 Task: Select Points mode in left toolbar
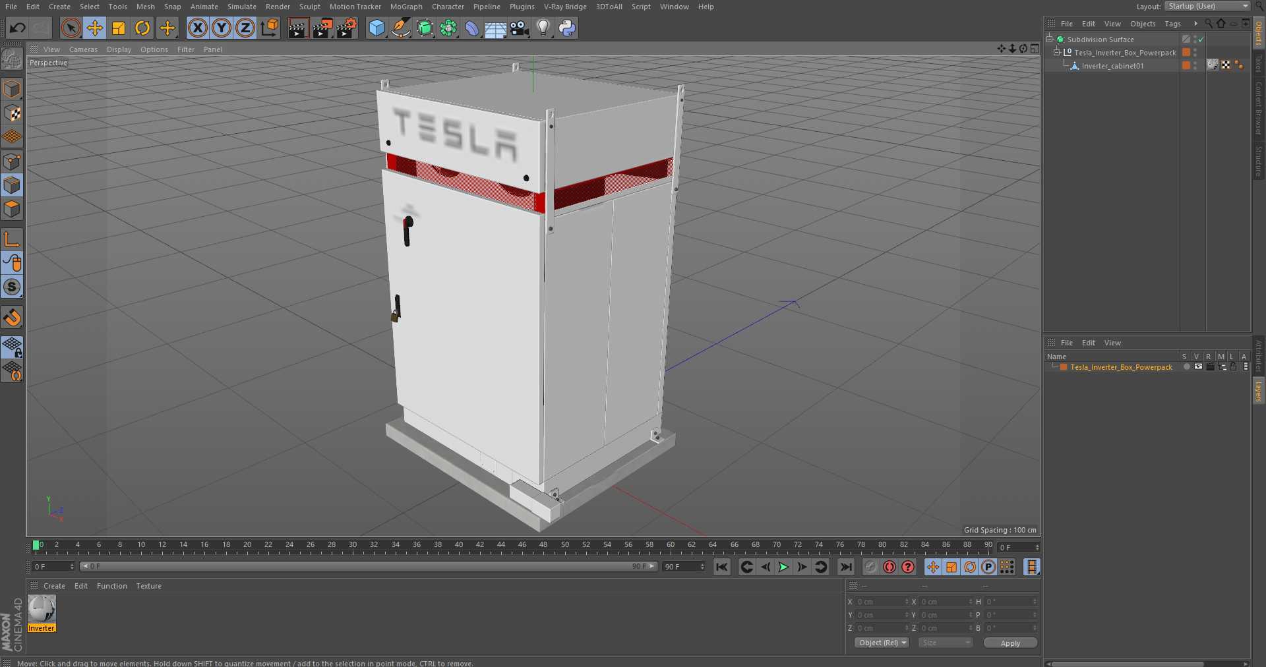(x=12, y=161)
